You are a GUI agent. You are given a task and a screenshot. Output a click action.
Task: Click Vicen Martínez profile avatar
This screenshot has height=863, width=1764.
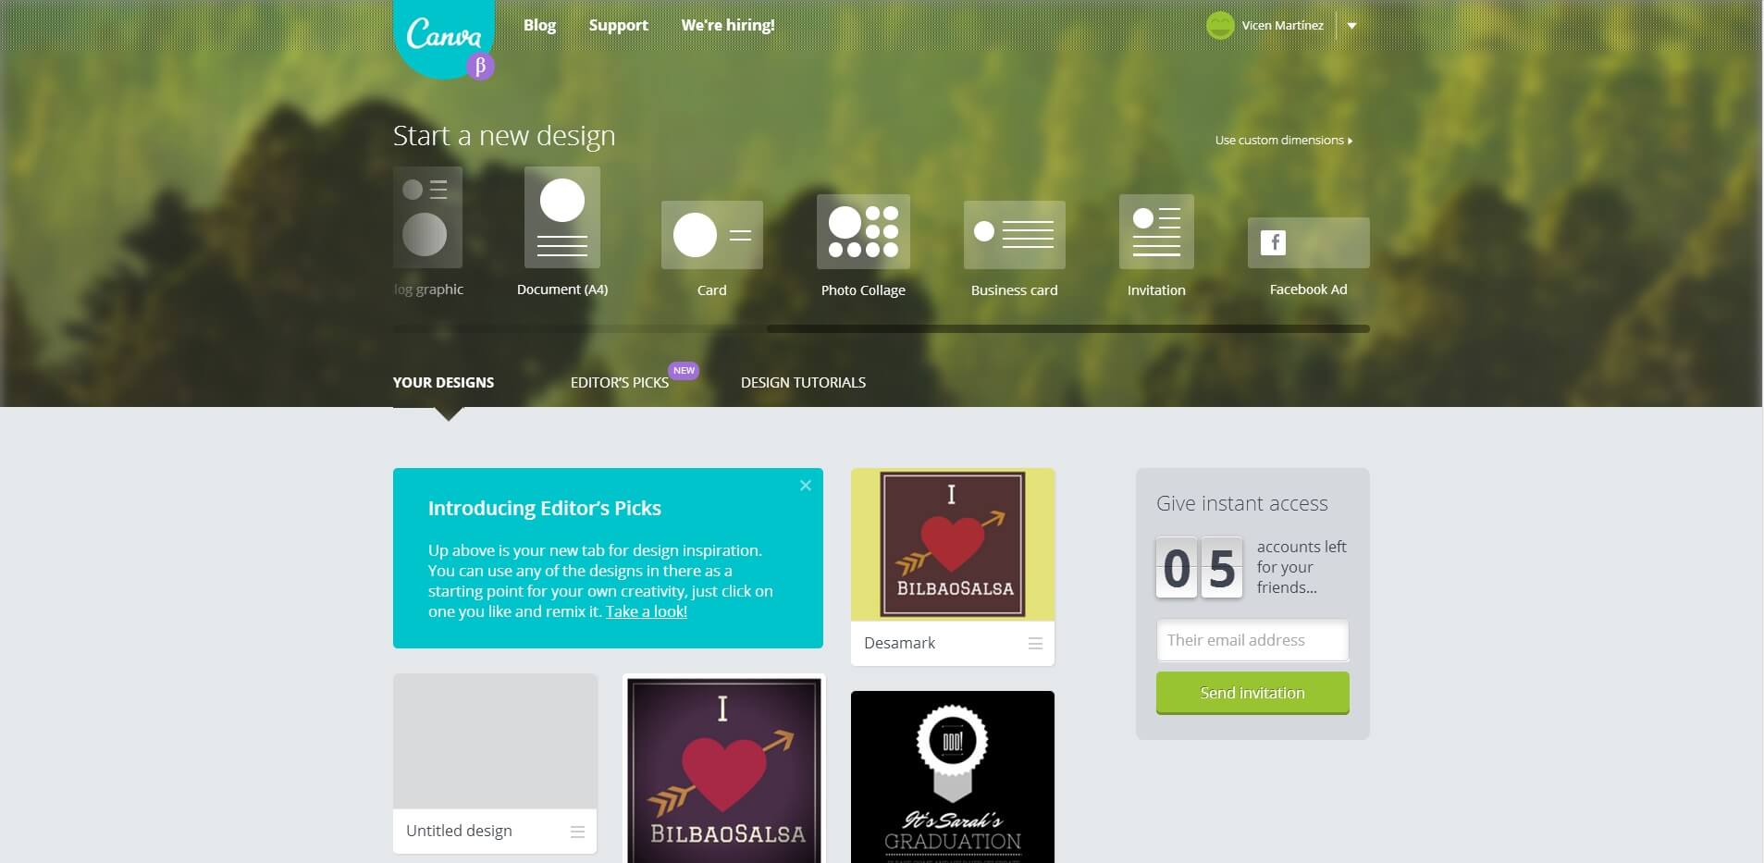[1220, 26]
